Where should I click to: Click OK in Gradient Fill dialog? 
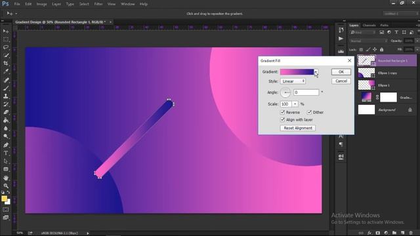341,71
